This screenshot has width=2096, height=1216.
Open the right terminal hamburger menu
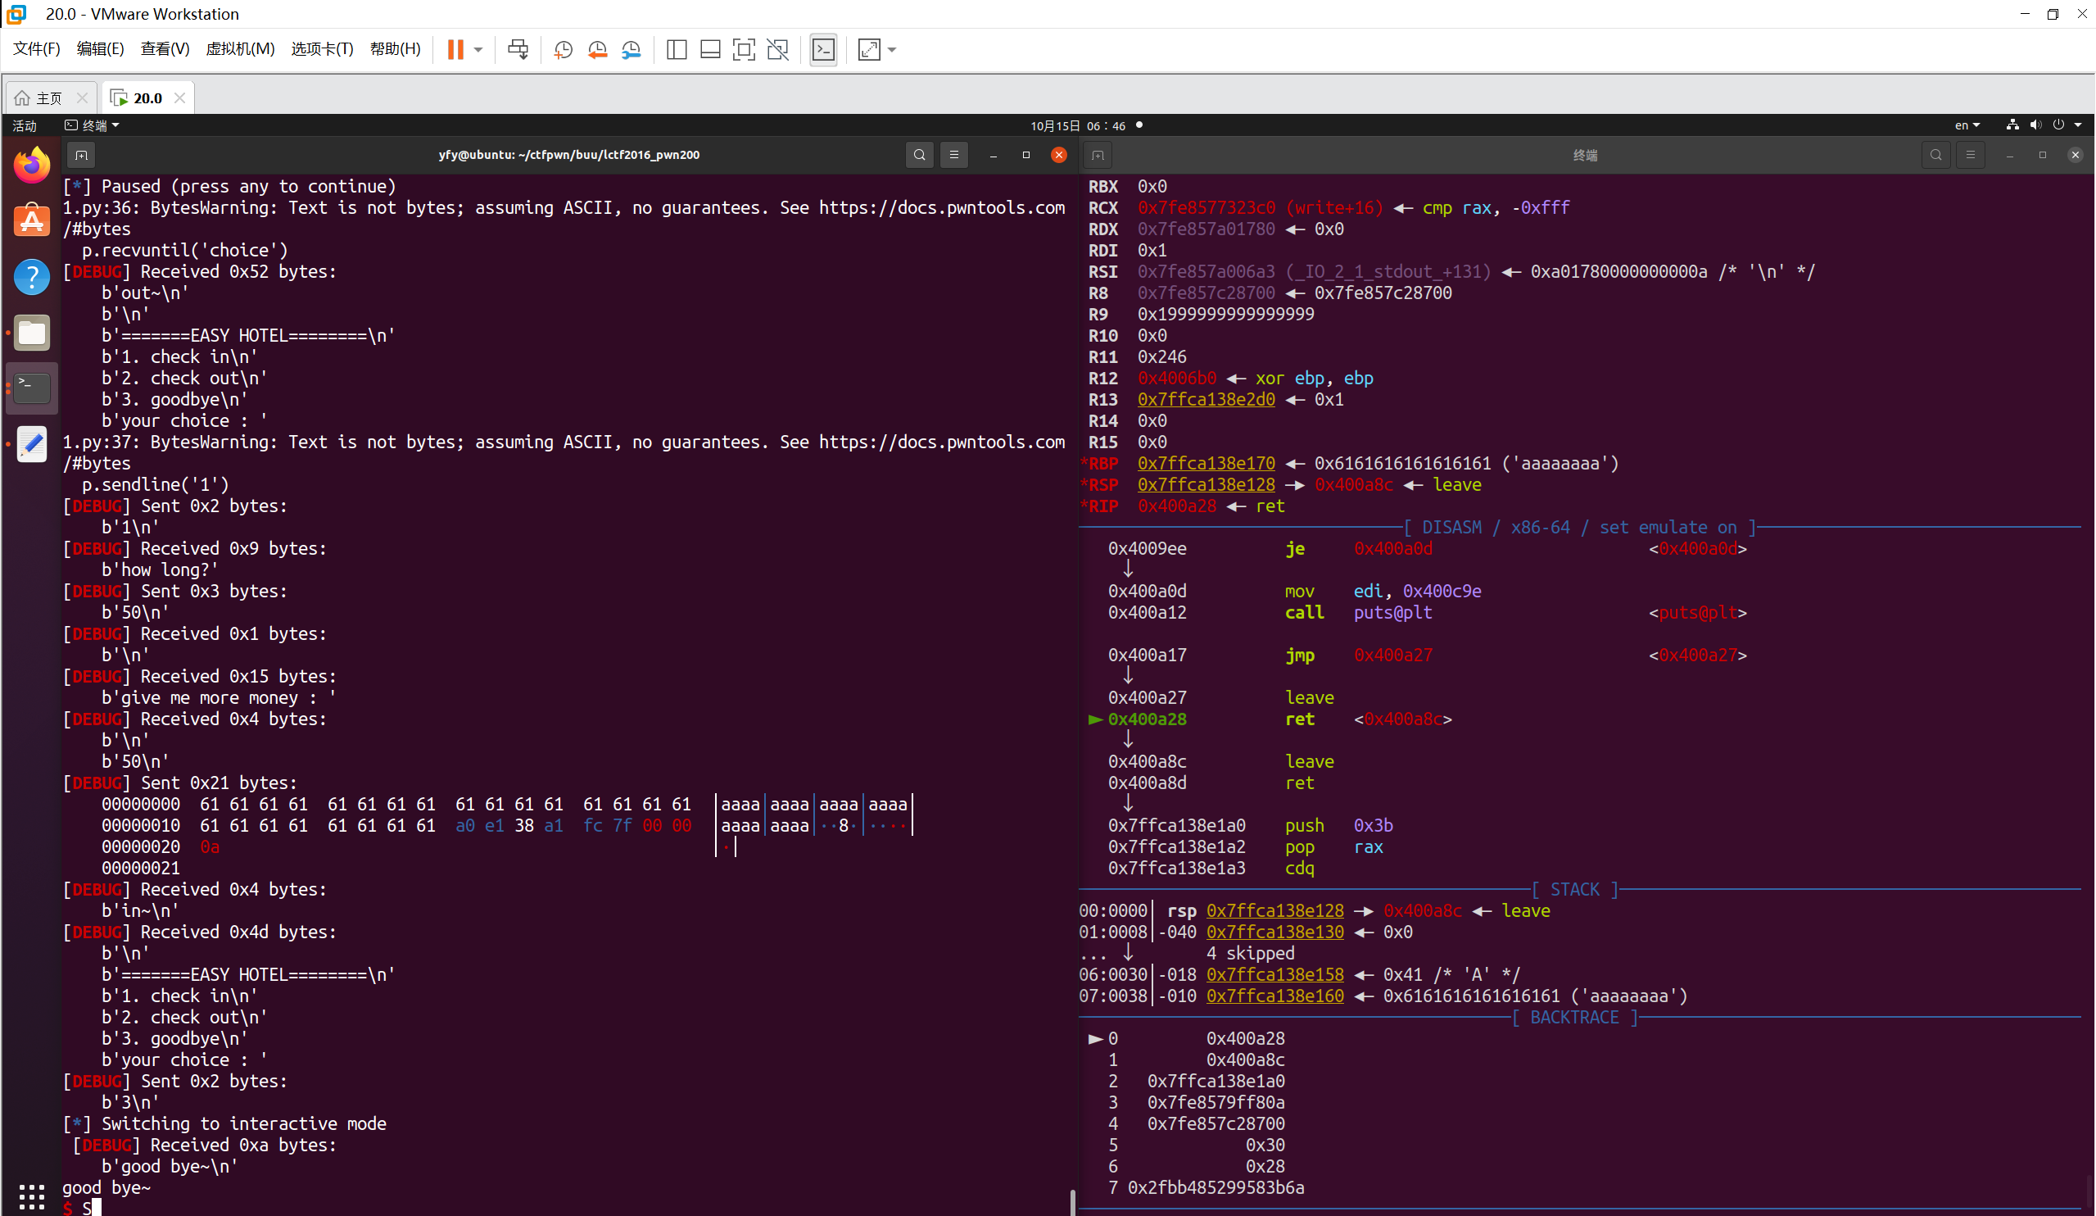1971,155
